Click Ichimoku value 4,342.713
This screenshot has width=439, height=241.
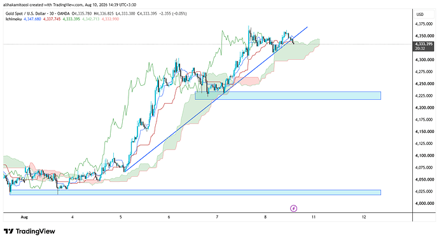(x=91, y=19)
